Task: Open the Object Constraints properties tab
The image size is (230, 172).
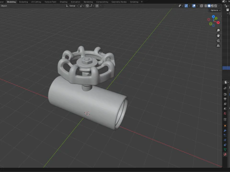Action: coord(225,145)
